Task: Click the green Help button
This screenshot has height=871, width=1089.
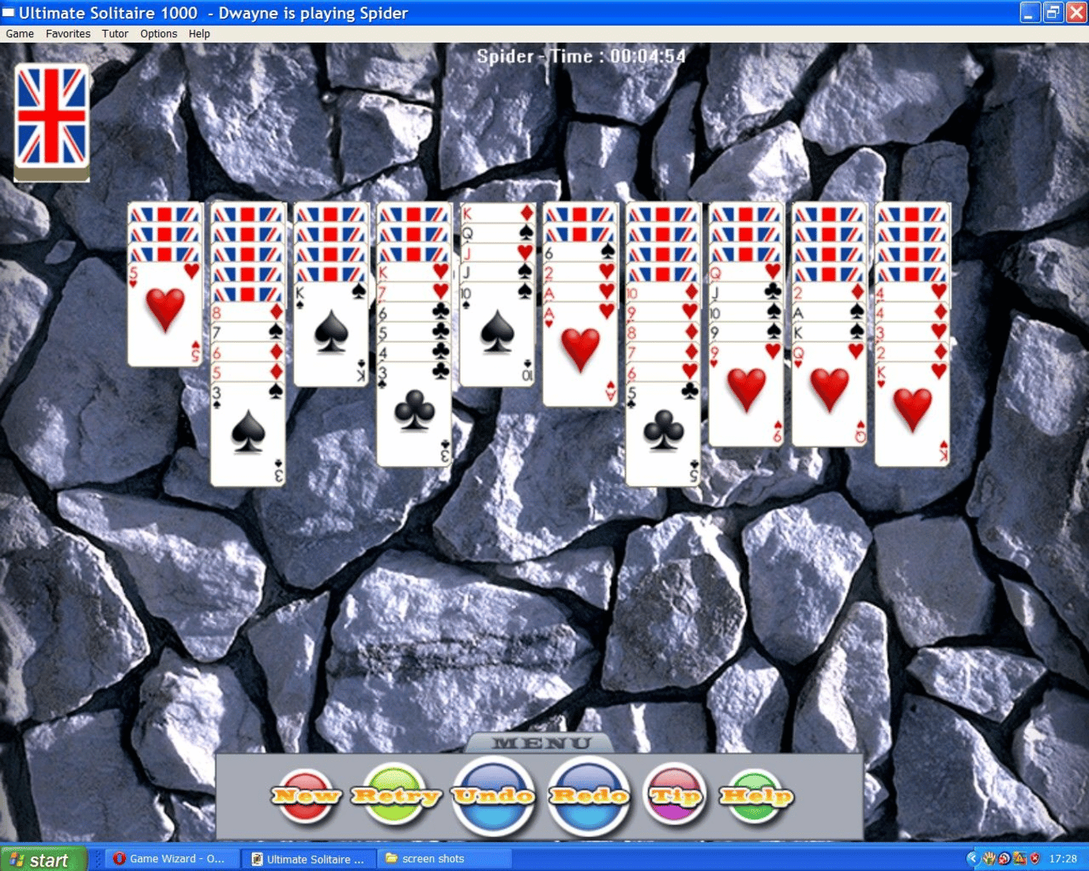Action: 756,796
